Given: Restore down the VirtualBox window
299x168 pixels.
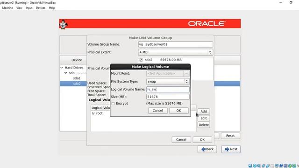Looking at the screenshot, I should point(291,2).
